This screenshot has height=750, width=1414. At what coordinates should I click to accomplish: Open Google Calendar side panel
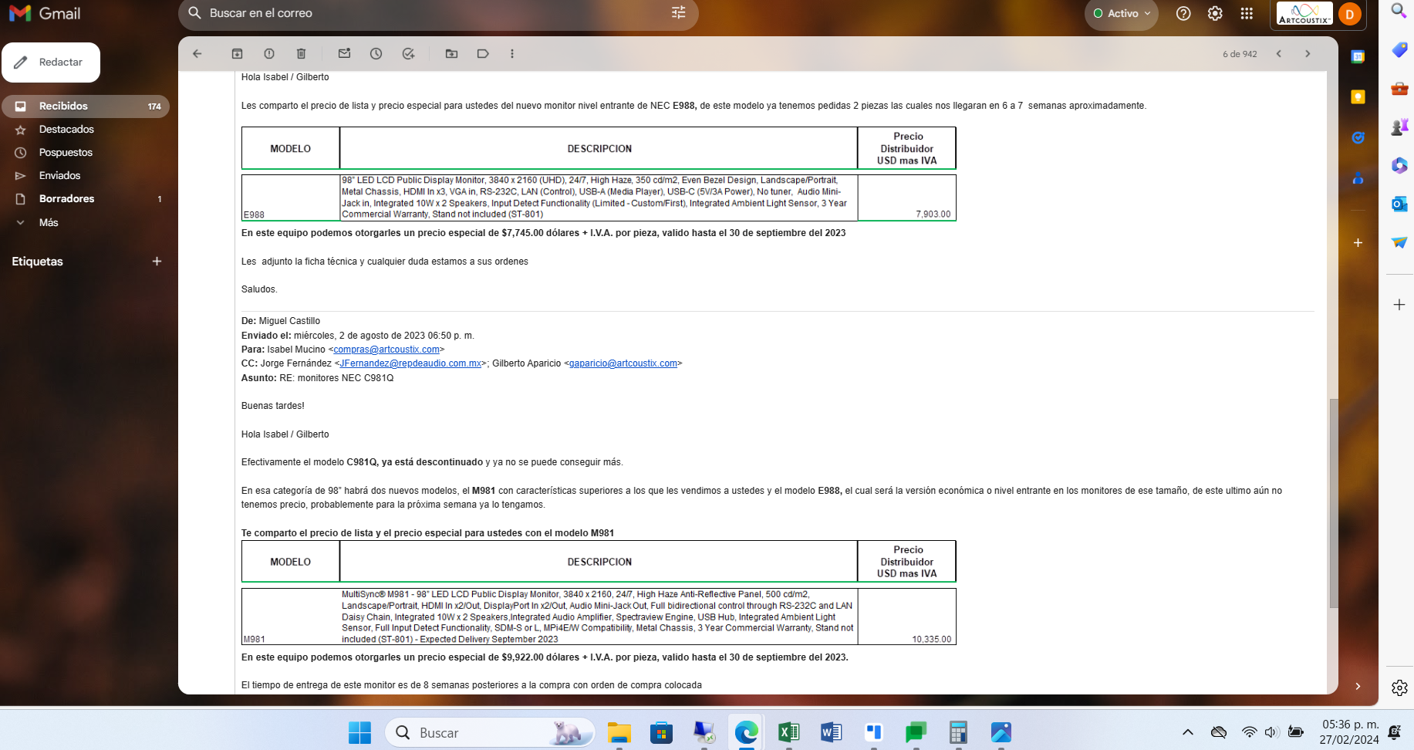tap(1358, 56)
